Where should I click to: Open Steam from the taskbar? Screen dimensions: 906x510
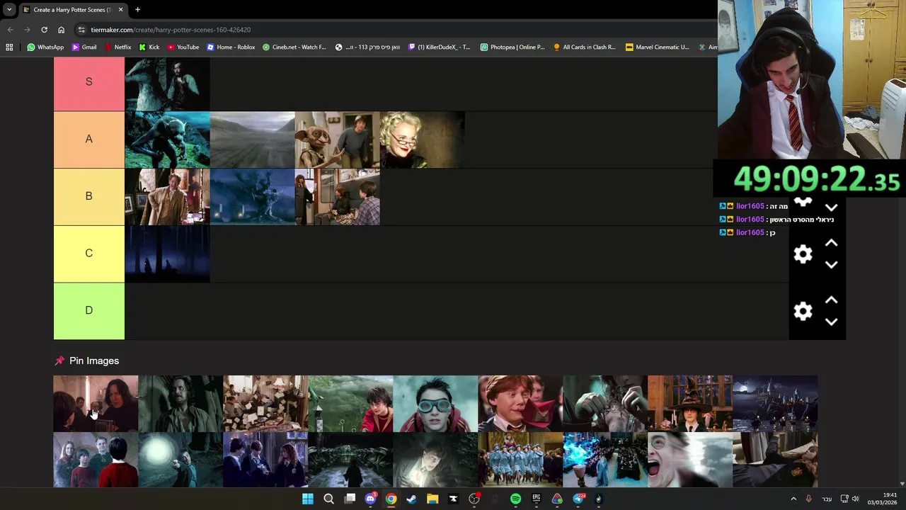[x=411, y=499]
